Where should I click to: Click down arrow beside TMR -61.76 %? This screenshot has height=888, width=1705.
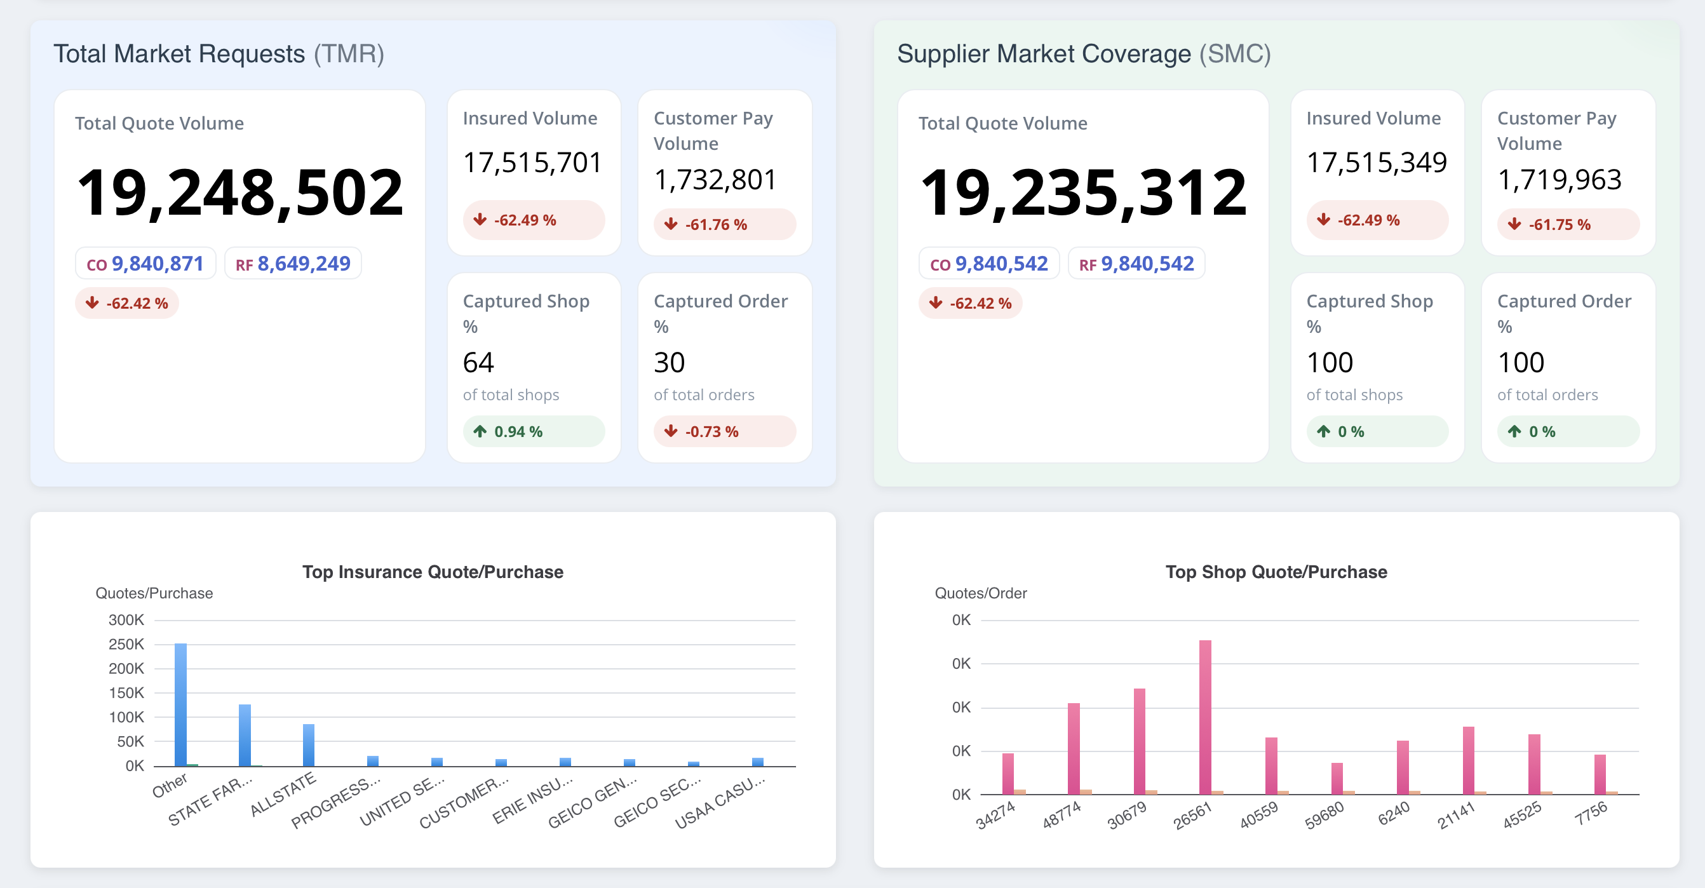(x=670, y=224)
